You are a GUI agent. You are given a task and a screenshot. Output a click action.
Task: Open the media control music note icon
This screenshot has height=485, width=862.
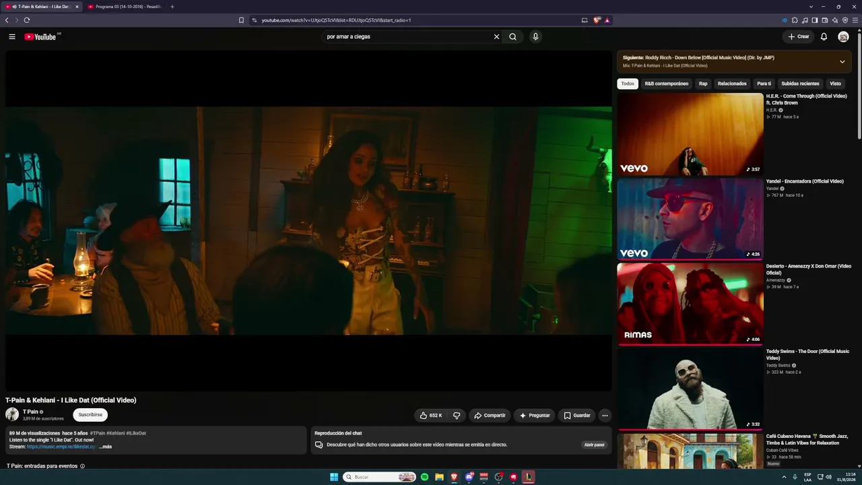pos(805,20)
